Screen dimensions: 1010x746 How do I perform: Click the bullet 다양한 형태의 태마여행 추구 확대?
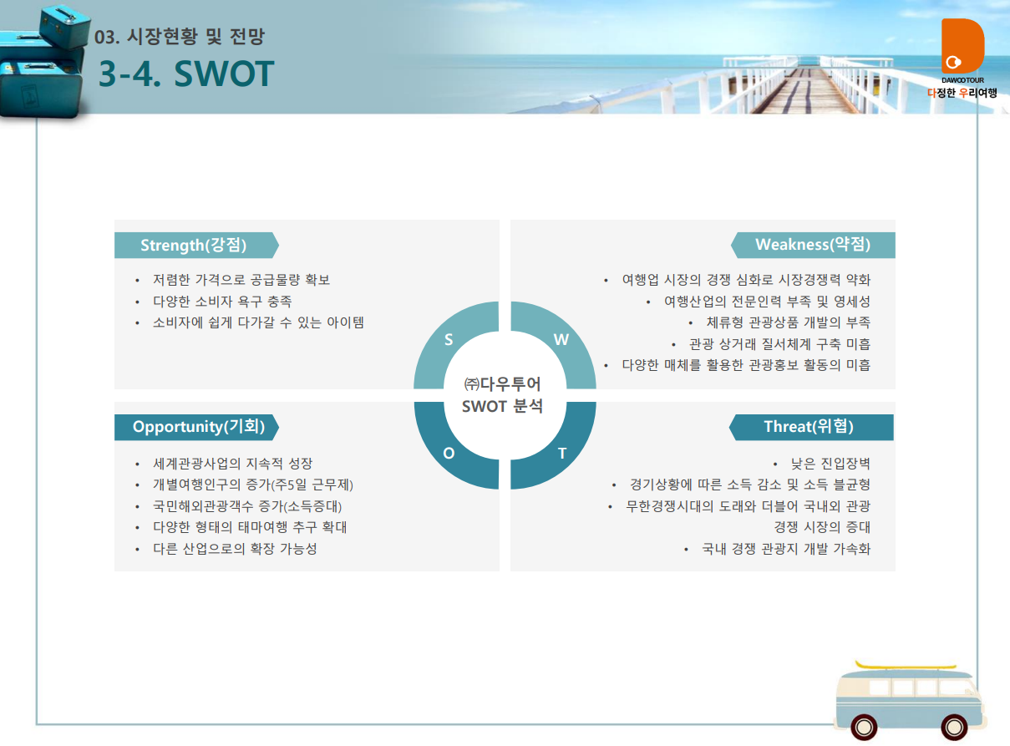[250, 527]
